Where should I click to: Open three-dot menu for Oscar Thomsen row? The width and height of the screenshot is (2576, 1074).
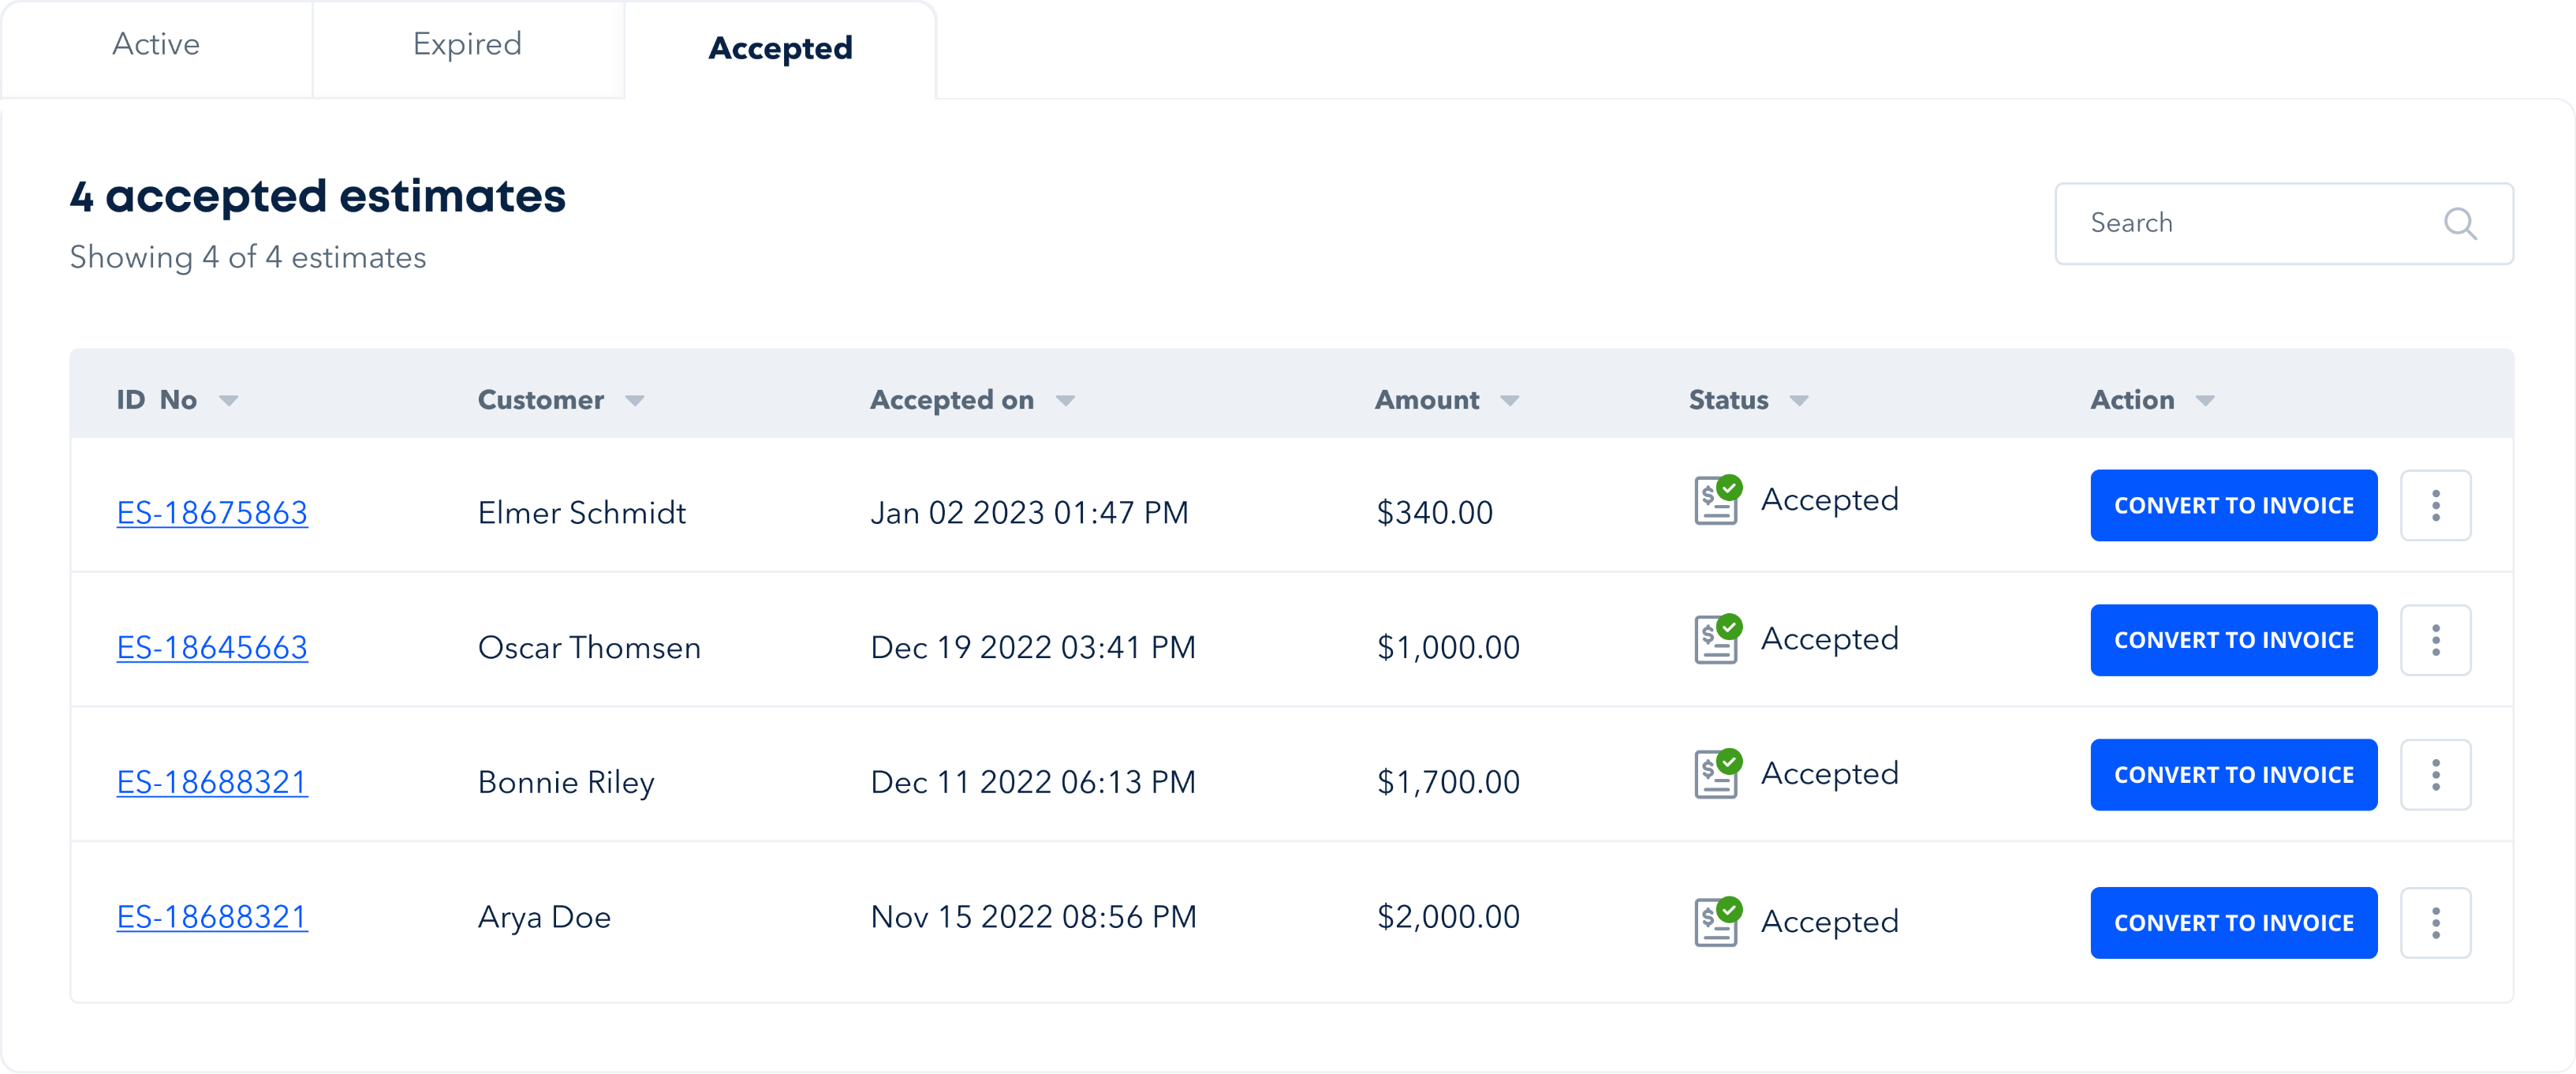[2435, 641]
